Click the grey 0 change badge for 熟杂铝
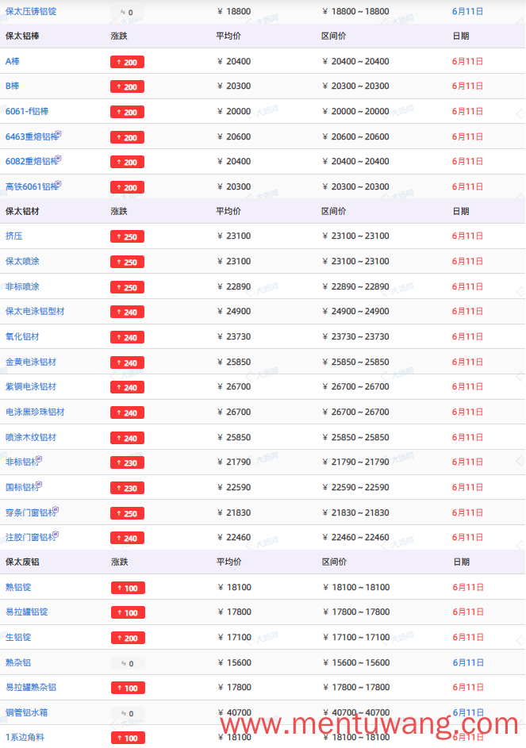This screenshot has width=526, height=748. 128,664
